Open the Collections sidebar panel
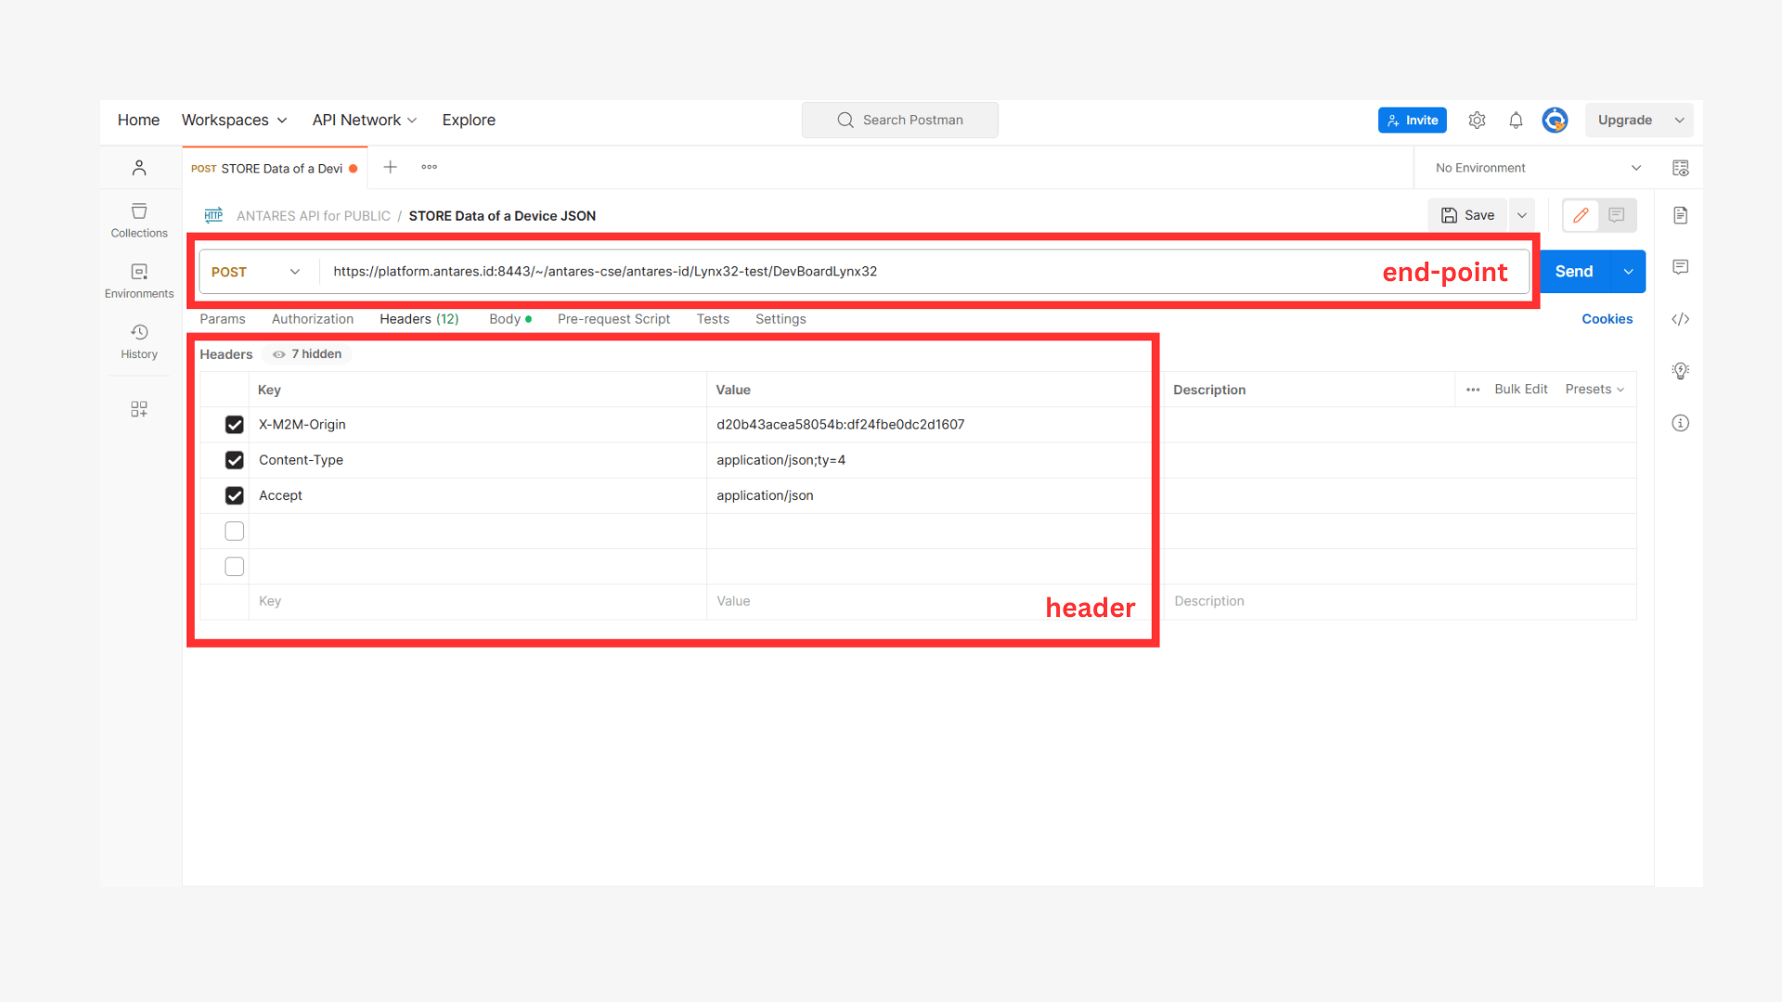 tap(139, 221)
